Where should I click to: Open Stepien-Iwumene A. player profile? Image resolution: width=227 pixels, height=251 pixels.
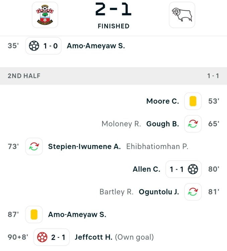point(84,147)
